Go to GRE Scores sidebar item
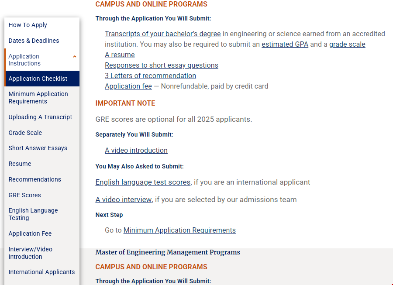The image size is (393, 285). [x=25, y=195]
